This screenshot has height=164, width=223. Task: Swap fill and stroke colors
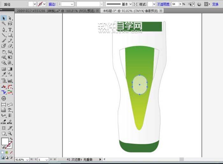pos(11,139)
